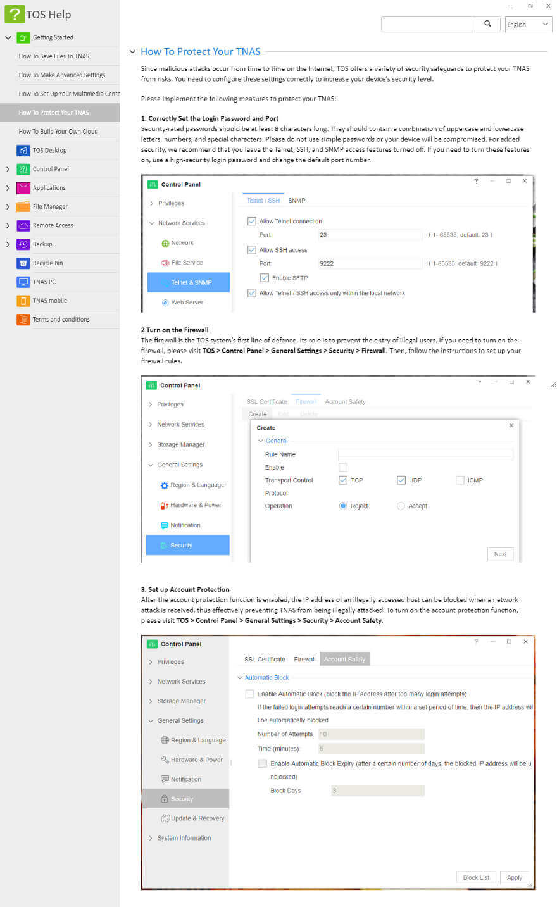Open How To Set Up Your Multimedia Center
This screenshot has width=557, height=907.
coord(69,94)
